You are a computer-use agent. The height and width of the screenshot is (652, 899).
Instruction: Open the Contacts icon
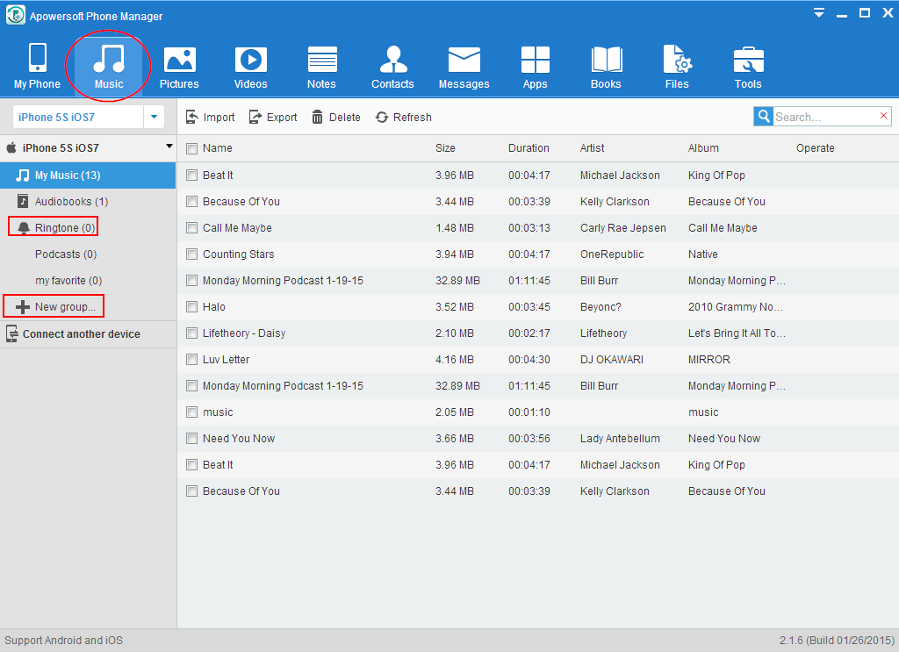point(392,67)
